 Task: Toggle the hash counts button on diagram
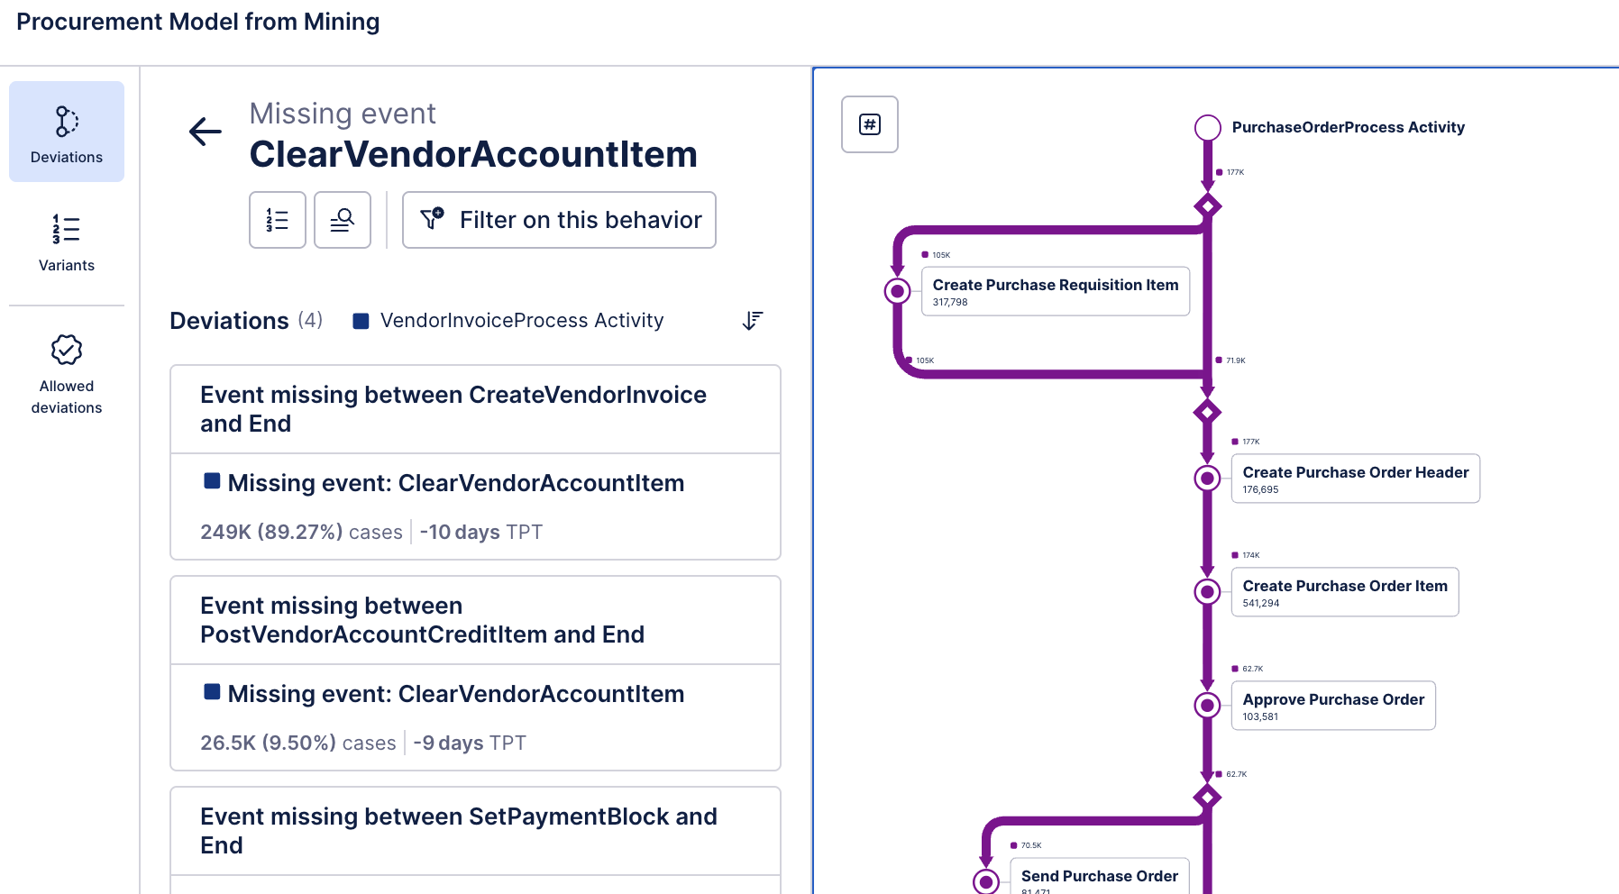tap(870, 124)
